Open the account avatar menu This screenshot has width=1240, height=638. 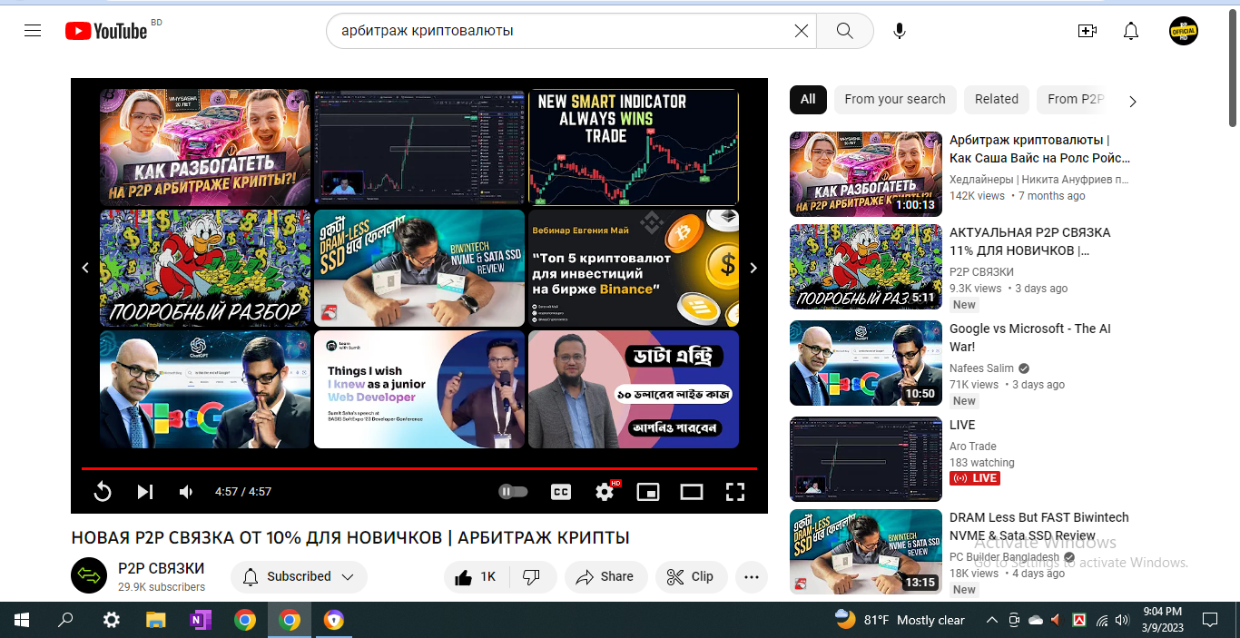pyautogui.click(x=1183, y=31)
